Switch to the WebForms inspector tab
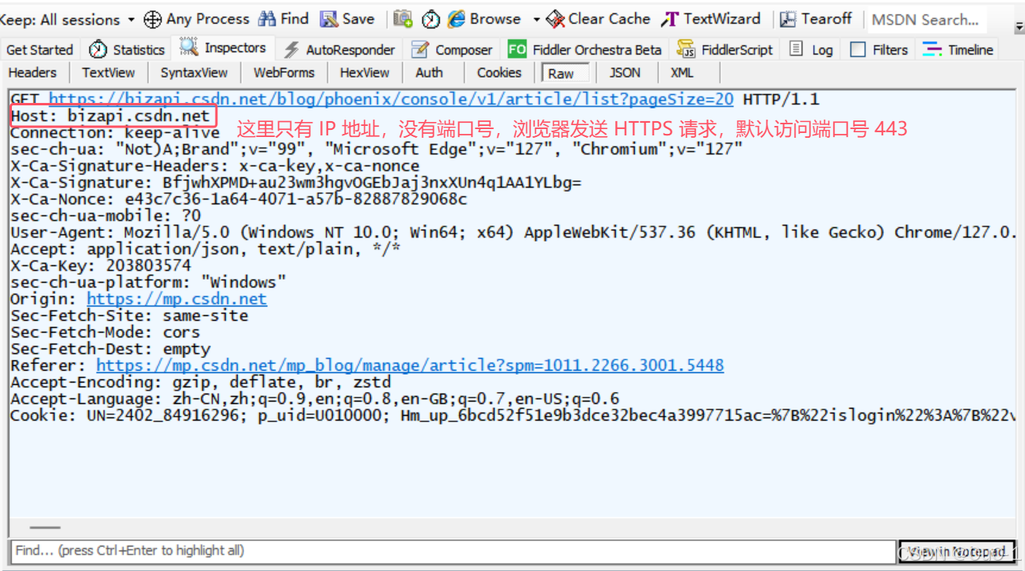Viewport: 1025px width, 571px height. pyautogui.click(x=284, y=73)
